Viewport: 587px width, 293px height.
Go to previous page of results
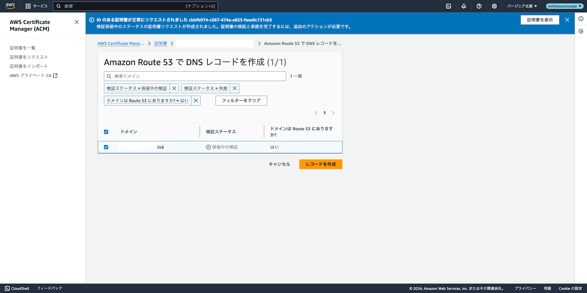tap(316, 113)
